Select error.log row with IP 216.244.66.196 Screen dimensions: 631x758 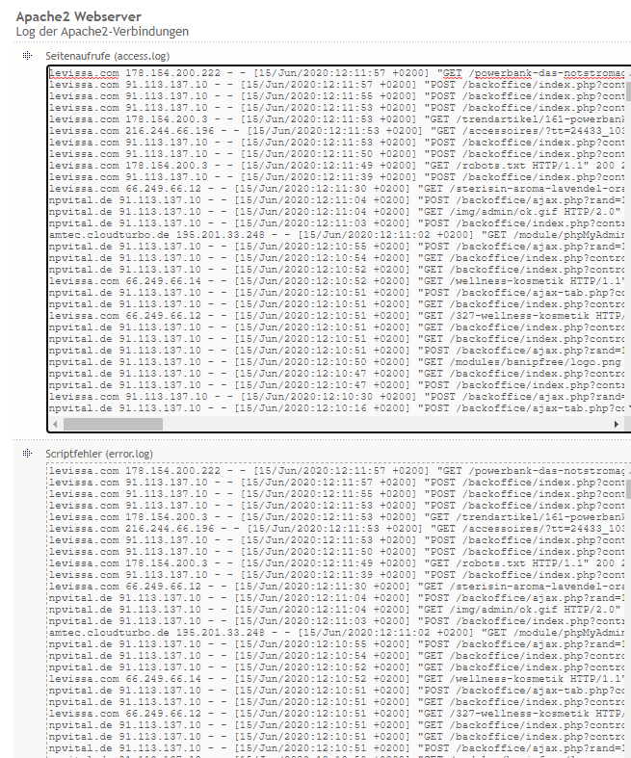pos(337,529)
